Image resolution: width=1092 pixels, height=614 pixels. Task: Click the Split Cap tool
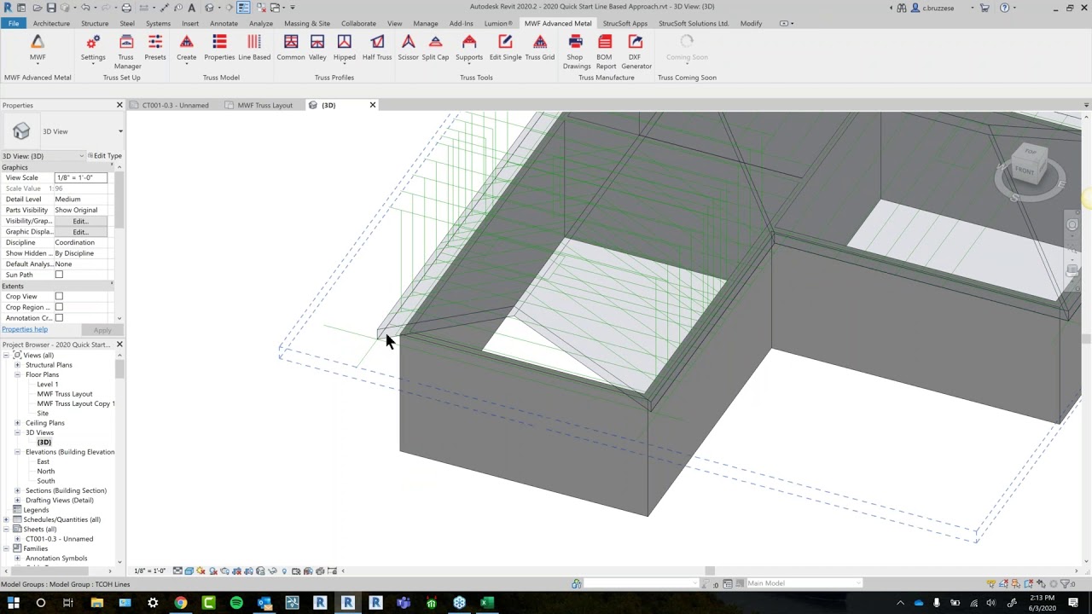[x=435, y=48]
